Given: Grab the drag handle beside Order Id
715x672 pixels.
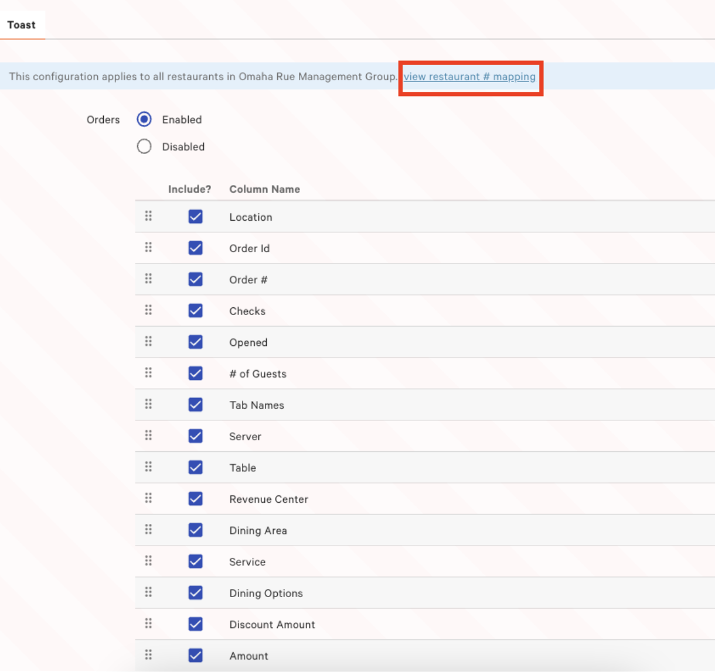Looking at the screenshot, I should 148,248.
